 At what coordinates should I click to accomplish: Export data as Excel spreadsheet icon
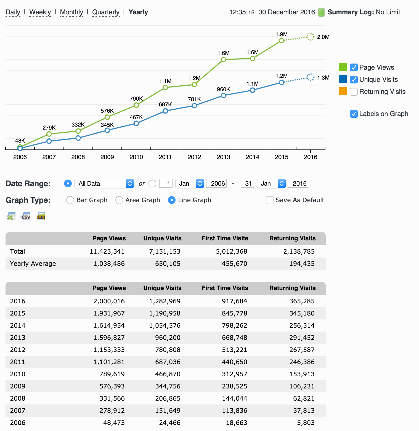point(11,216)
